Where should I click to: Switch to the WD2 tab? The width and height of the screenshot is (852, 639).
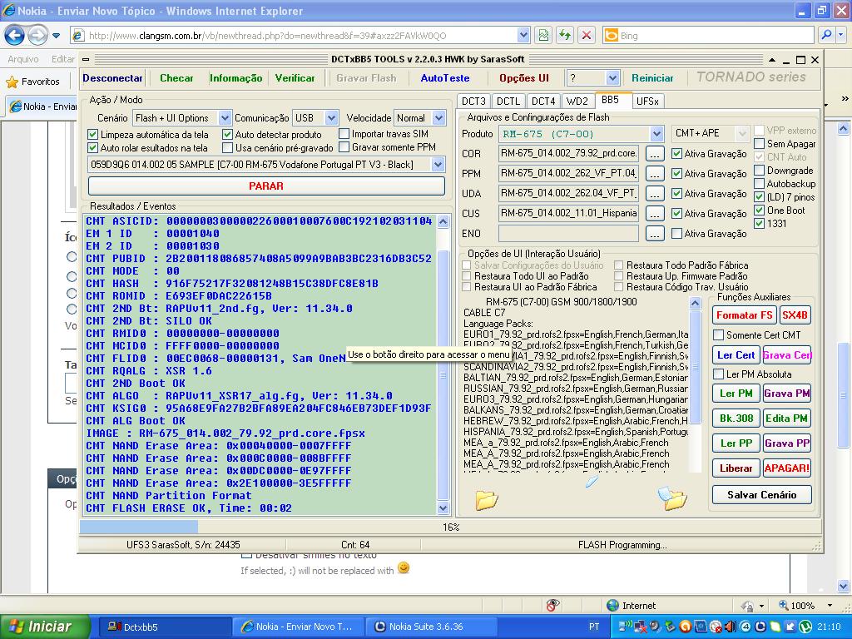(x=577, y=101)
